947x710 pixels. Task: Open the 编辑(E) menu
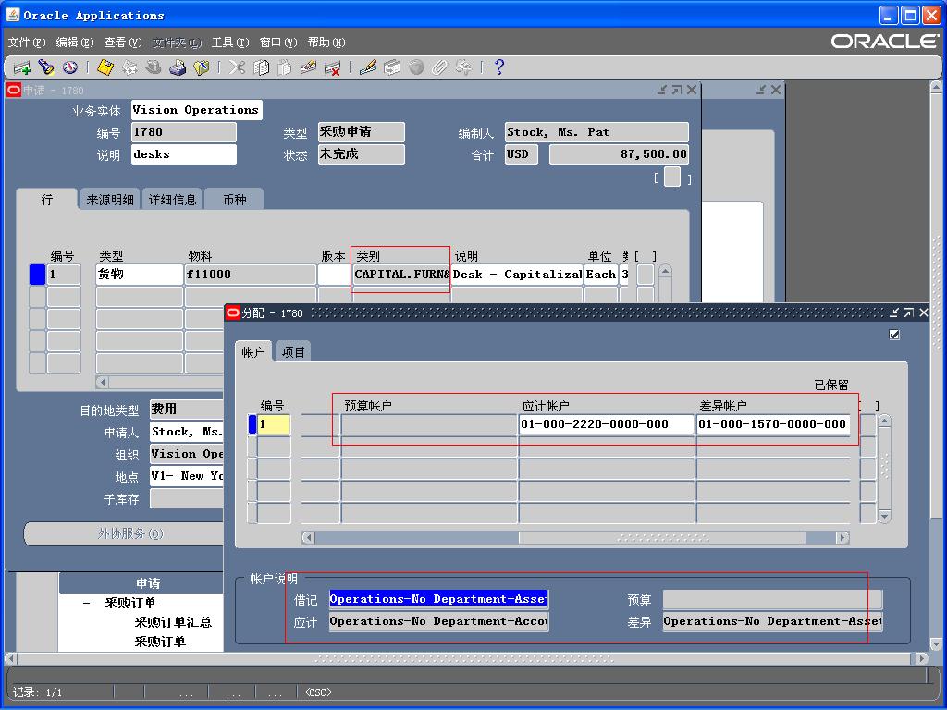(x=75, y=43)
